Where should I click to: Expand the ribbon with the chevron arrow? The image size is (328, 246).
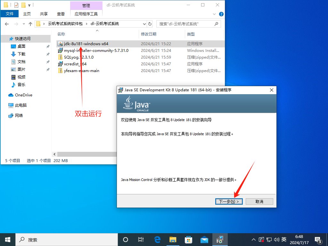(215, 14)
